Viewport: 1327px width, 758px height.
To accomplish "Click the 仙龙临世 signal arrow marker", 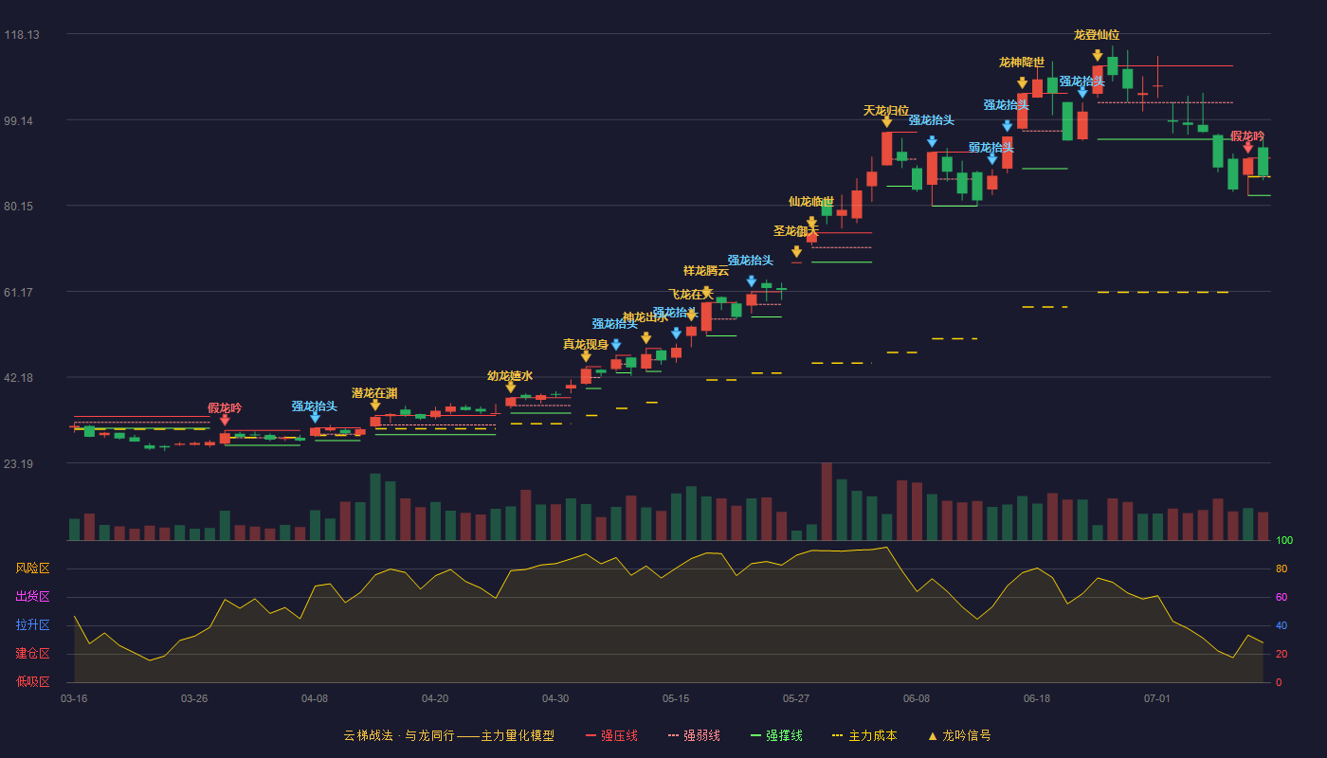I will coord(811,223).
